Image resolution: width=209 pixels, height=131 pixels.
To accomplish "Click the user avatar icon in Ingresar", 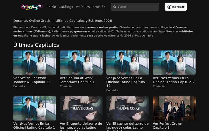I will tap(169, 7).
